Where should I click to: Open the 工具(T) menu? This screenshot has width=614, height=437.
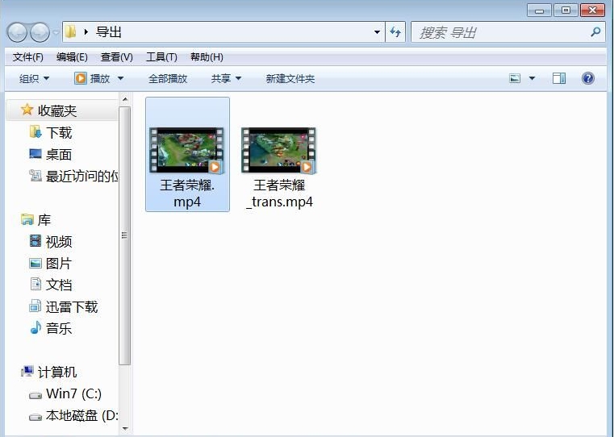point(161,57)
